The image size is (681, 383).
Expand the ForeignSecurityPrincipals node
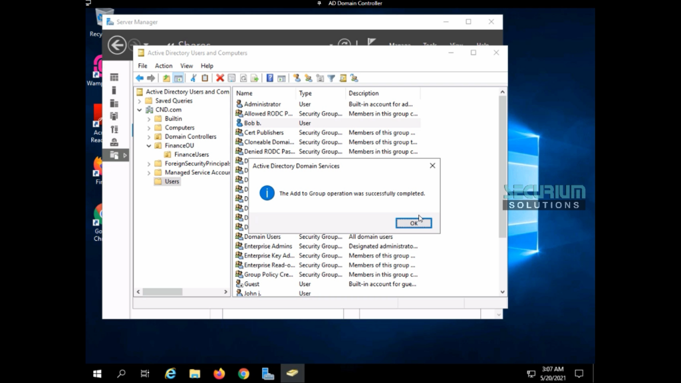coord(149,164)
